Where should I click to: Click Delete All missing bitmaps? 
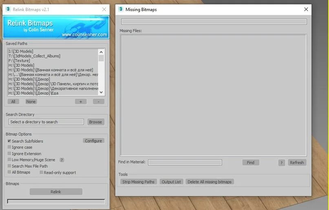coord(210,182)
